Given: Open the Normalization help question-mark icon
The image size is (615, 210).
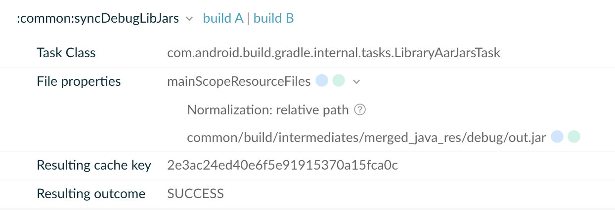Looking at the screenshot, I should pyautogui.click(x=360, y=110).
